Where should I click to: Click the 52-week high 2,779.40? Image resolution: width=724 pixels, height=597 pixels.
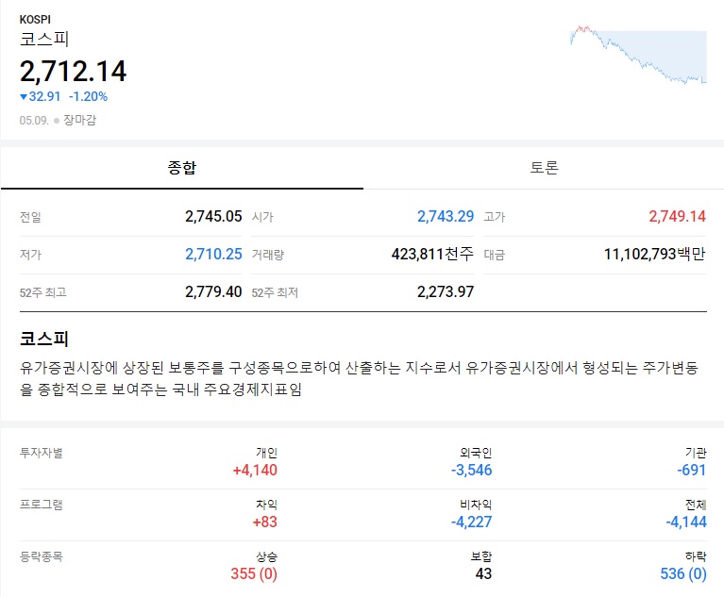coord(213,292)
